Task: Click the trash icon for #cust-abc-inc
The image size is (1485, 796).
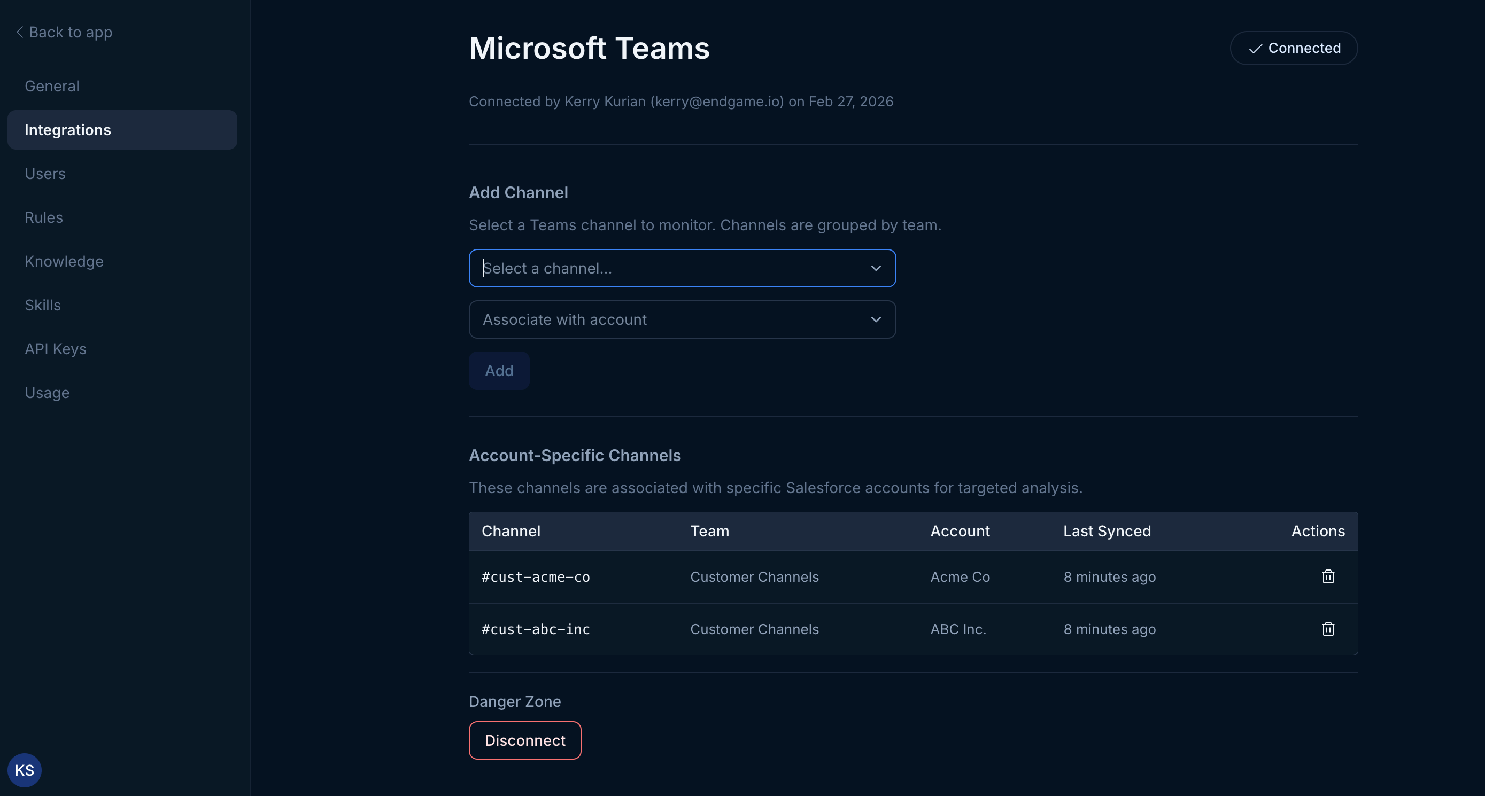Action: click(x=1328, y=629)
